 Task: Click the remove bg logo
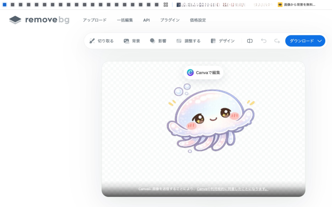(39, 20)
